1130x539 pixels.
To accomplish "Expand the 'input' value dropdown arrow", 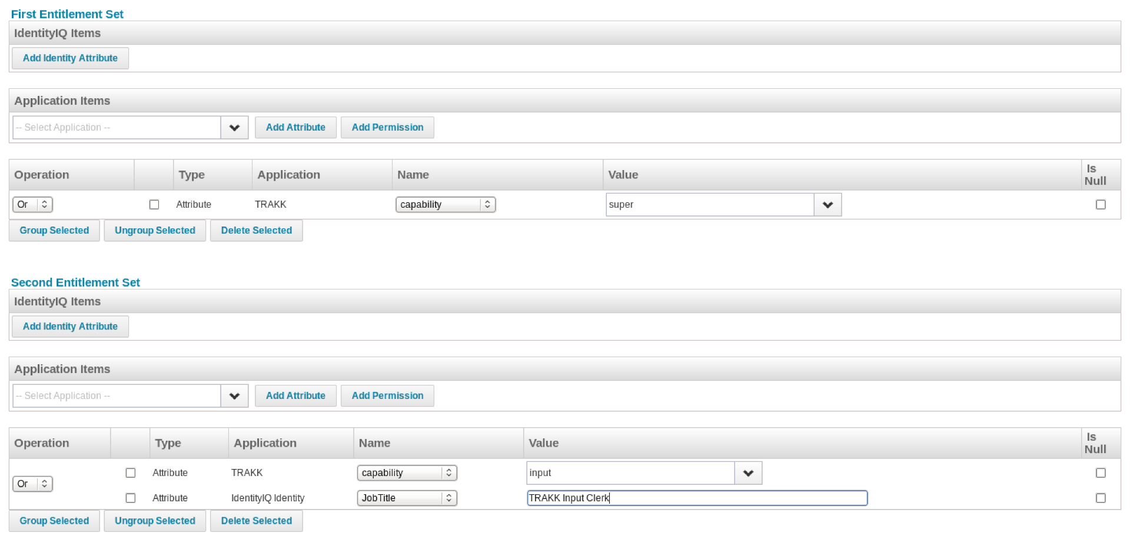I will point(749,473).
